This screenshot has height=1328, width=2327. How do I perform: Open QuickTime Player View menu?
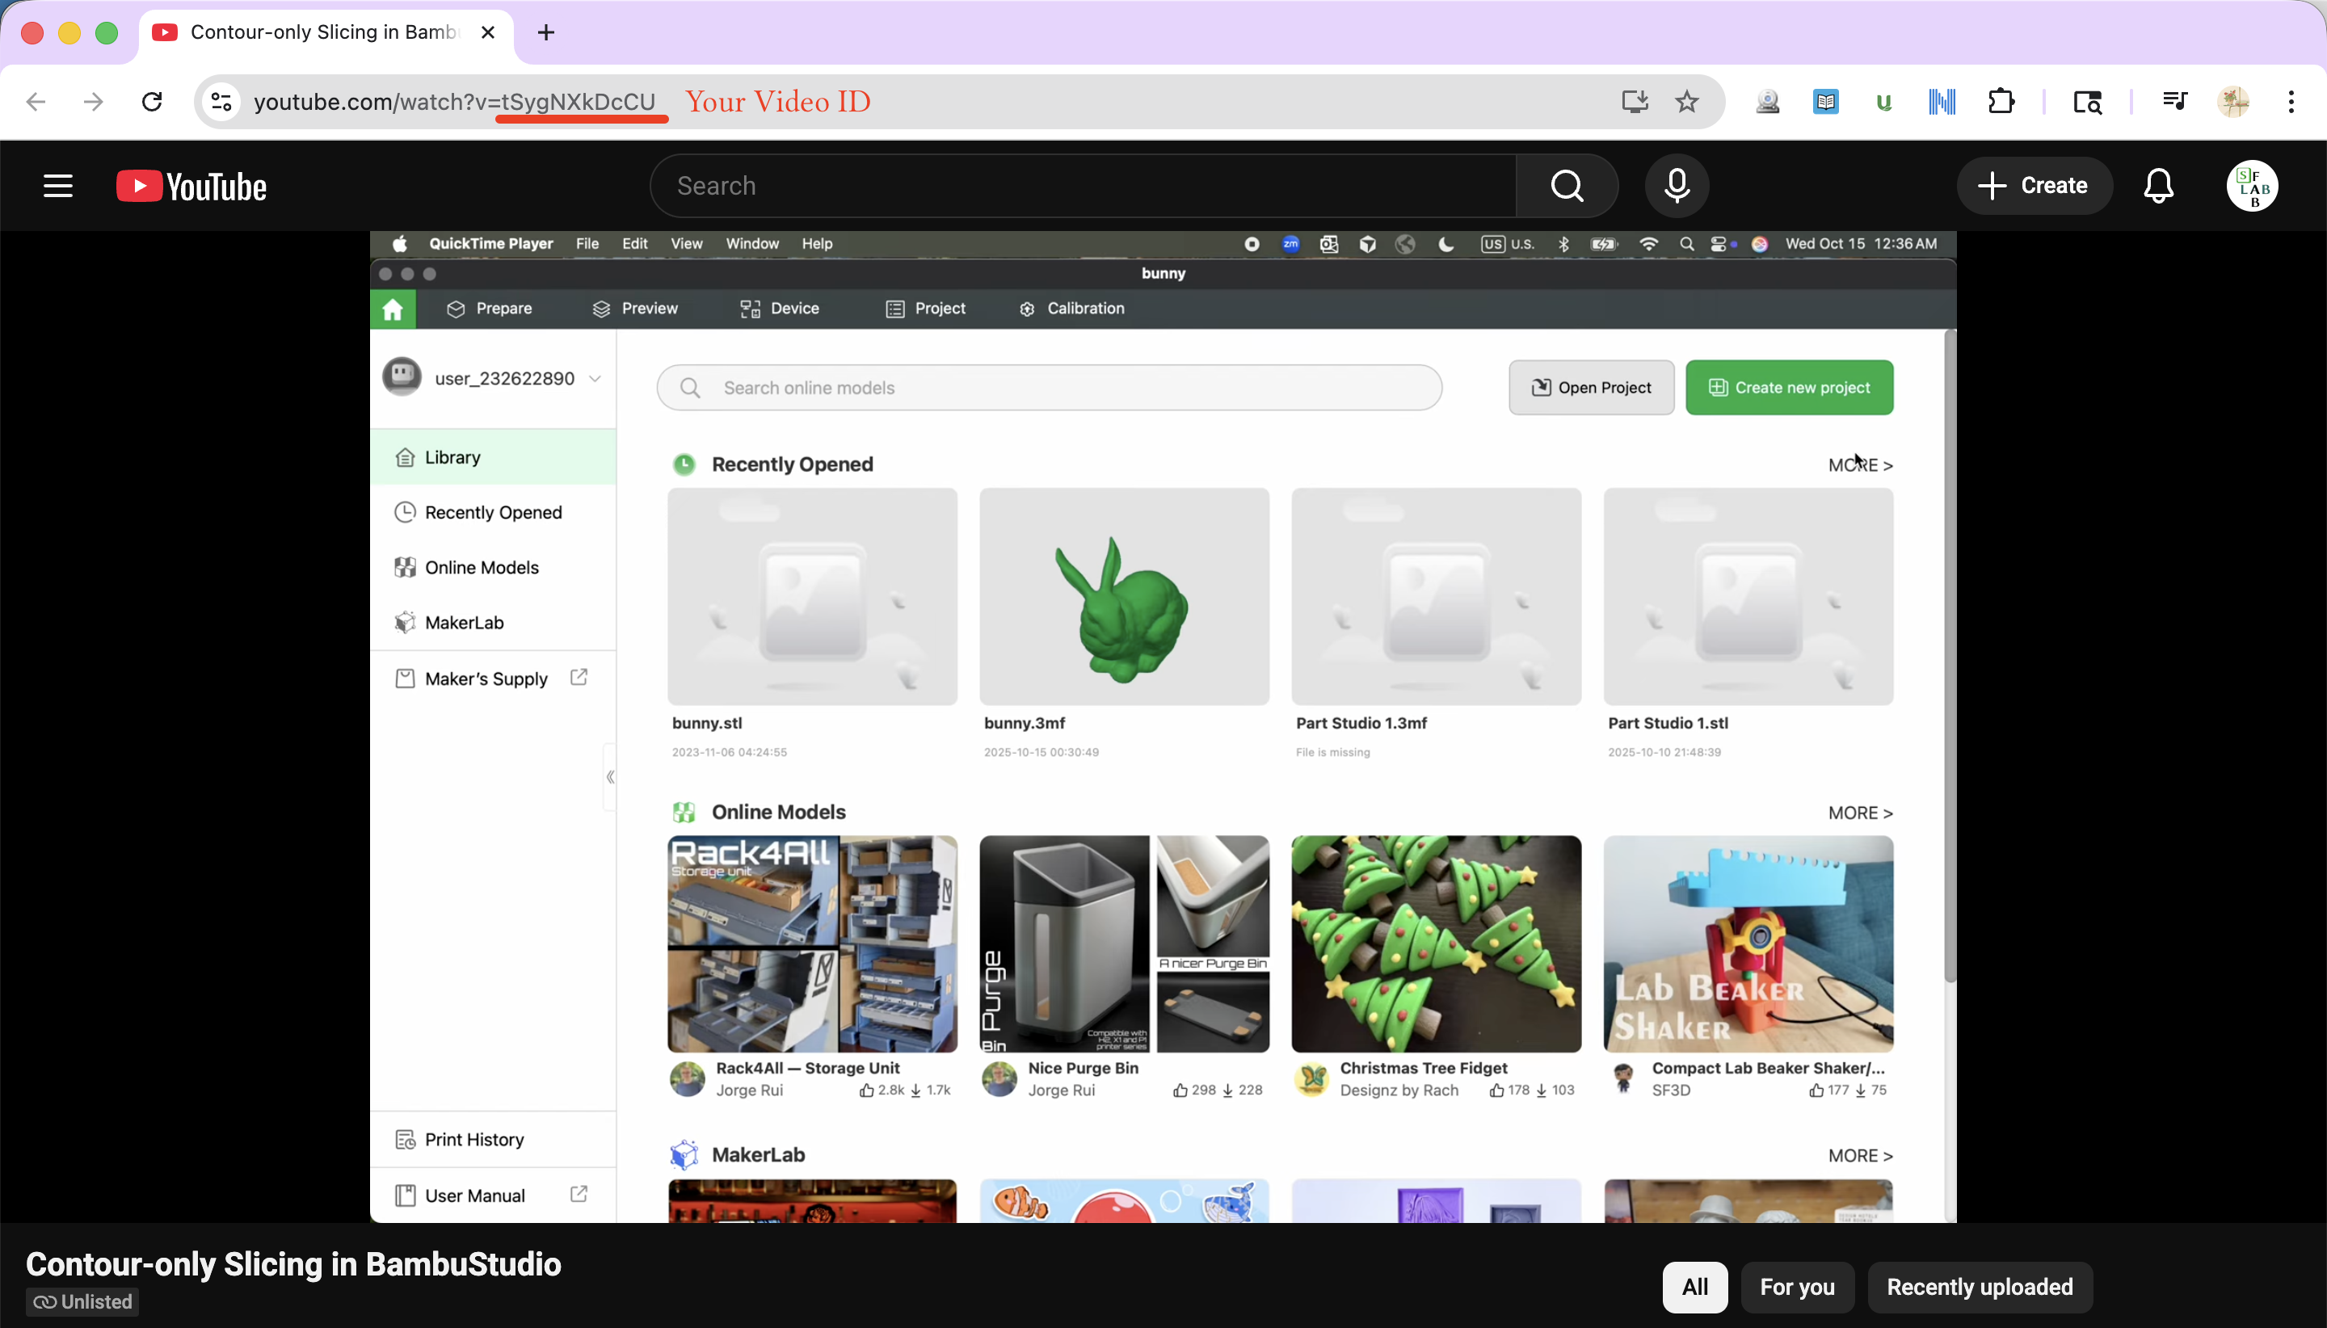[x=687, y=243]
